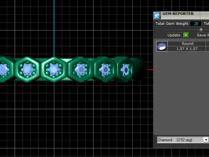Viewport: 209px width, 157px height.
Task: Click the Total Gem Weight label
Action: tap(172, 24)
